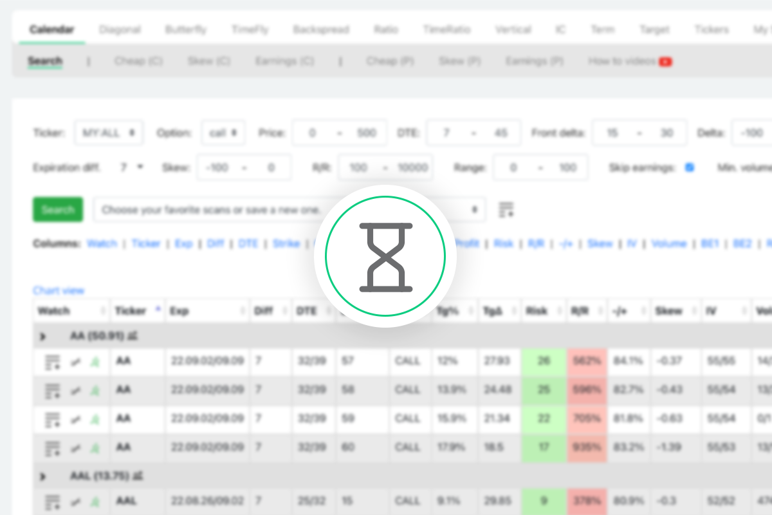Add AA strike 57 row to watchlist
The height and width of the screenshot is (515, 772).
tap(53, 362)
